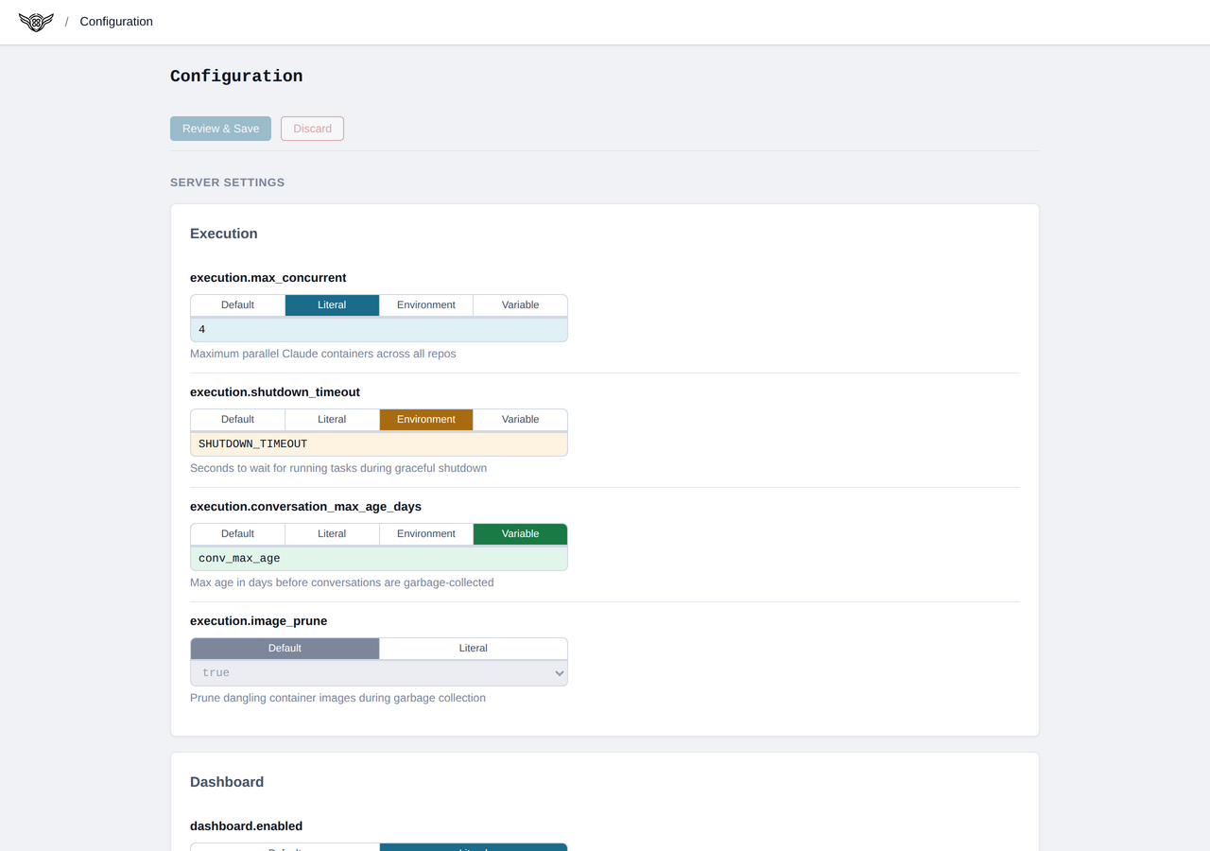The height and width of the screenshot is (851, 1210).
Task: Select Literal mode for execution.shutdown_timeout
Action: coord(331,419)
